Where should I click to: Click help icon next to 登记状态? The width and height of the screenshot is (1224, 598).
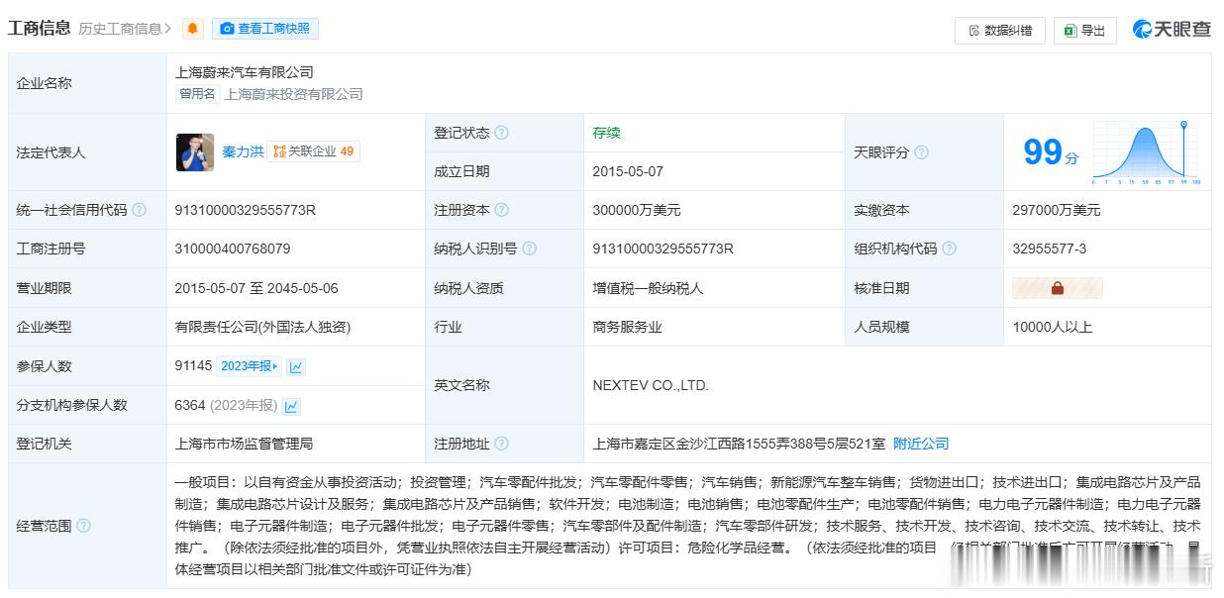(x=501, y=133)
